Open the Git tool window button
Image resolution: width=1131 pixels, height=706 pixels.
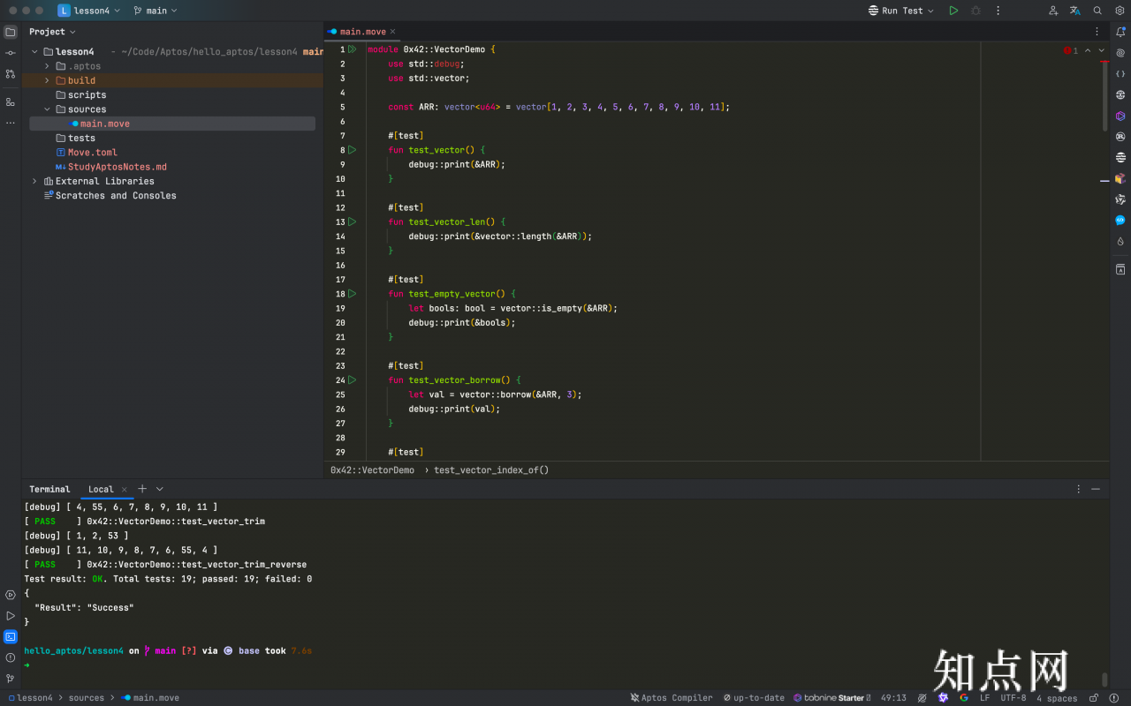pyautogui.click(x=11, y=679)
